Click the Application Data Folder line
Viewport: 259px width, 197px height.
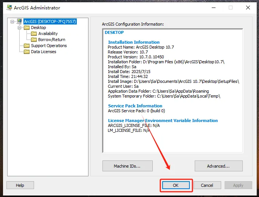[x=158, y=91]
